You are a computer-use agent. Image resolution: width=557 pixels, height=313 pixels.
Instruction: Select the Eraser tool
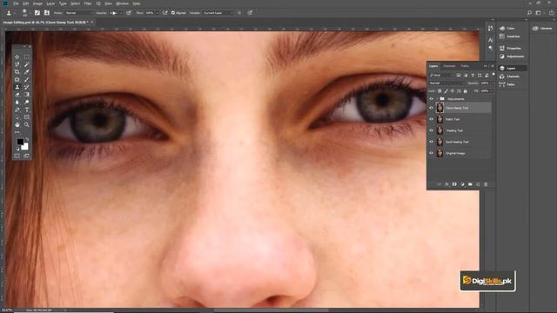point(17,95)
